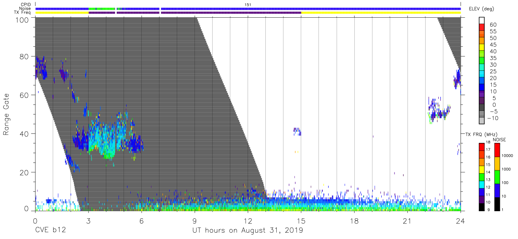Image resolution: width=518 pixels, height=239 pixels.
Task: Click the white top cell of the ELEV colorbar
Action: pos(481,21)
